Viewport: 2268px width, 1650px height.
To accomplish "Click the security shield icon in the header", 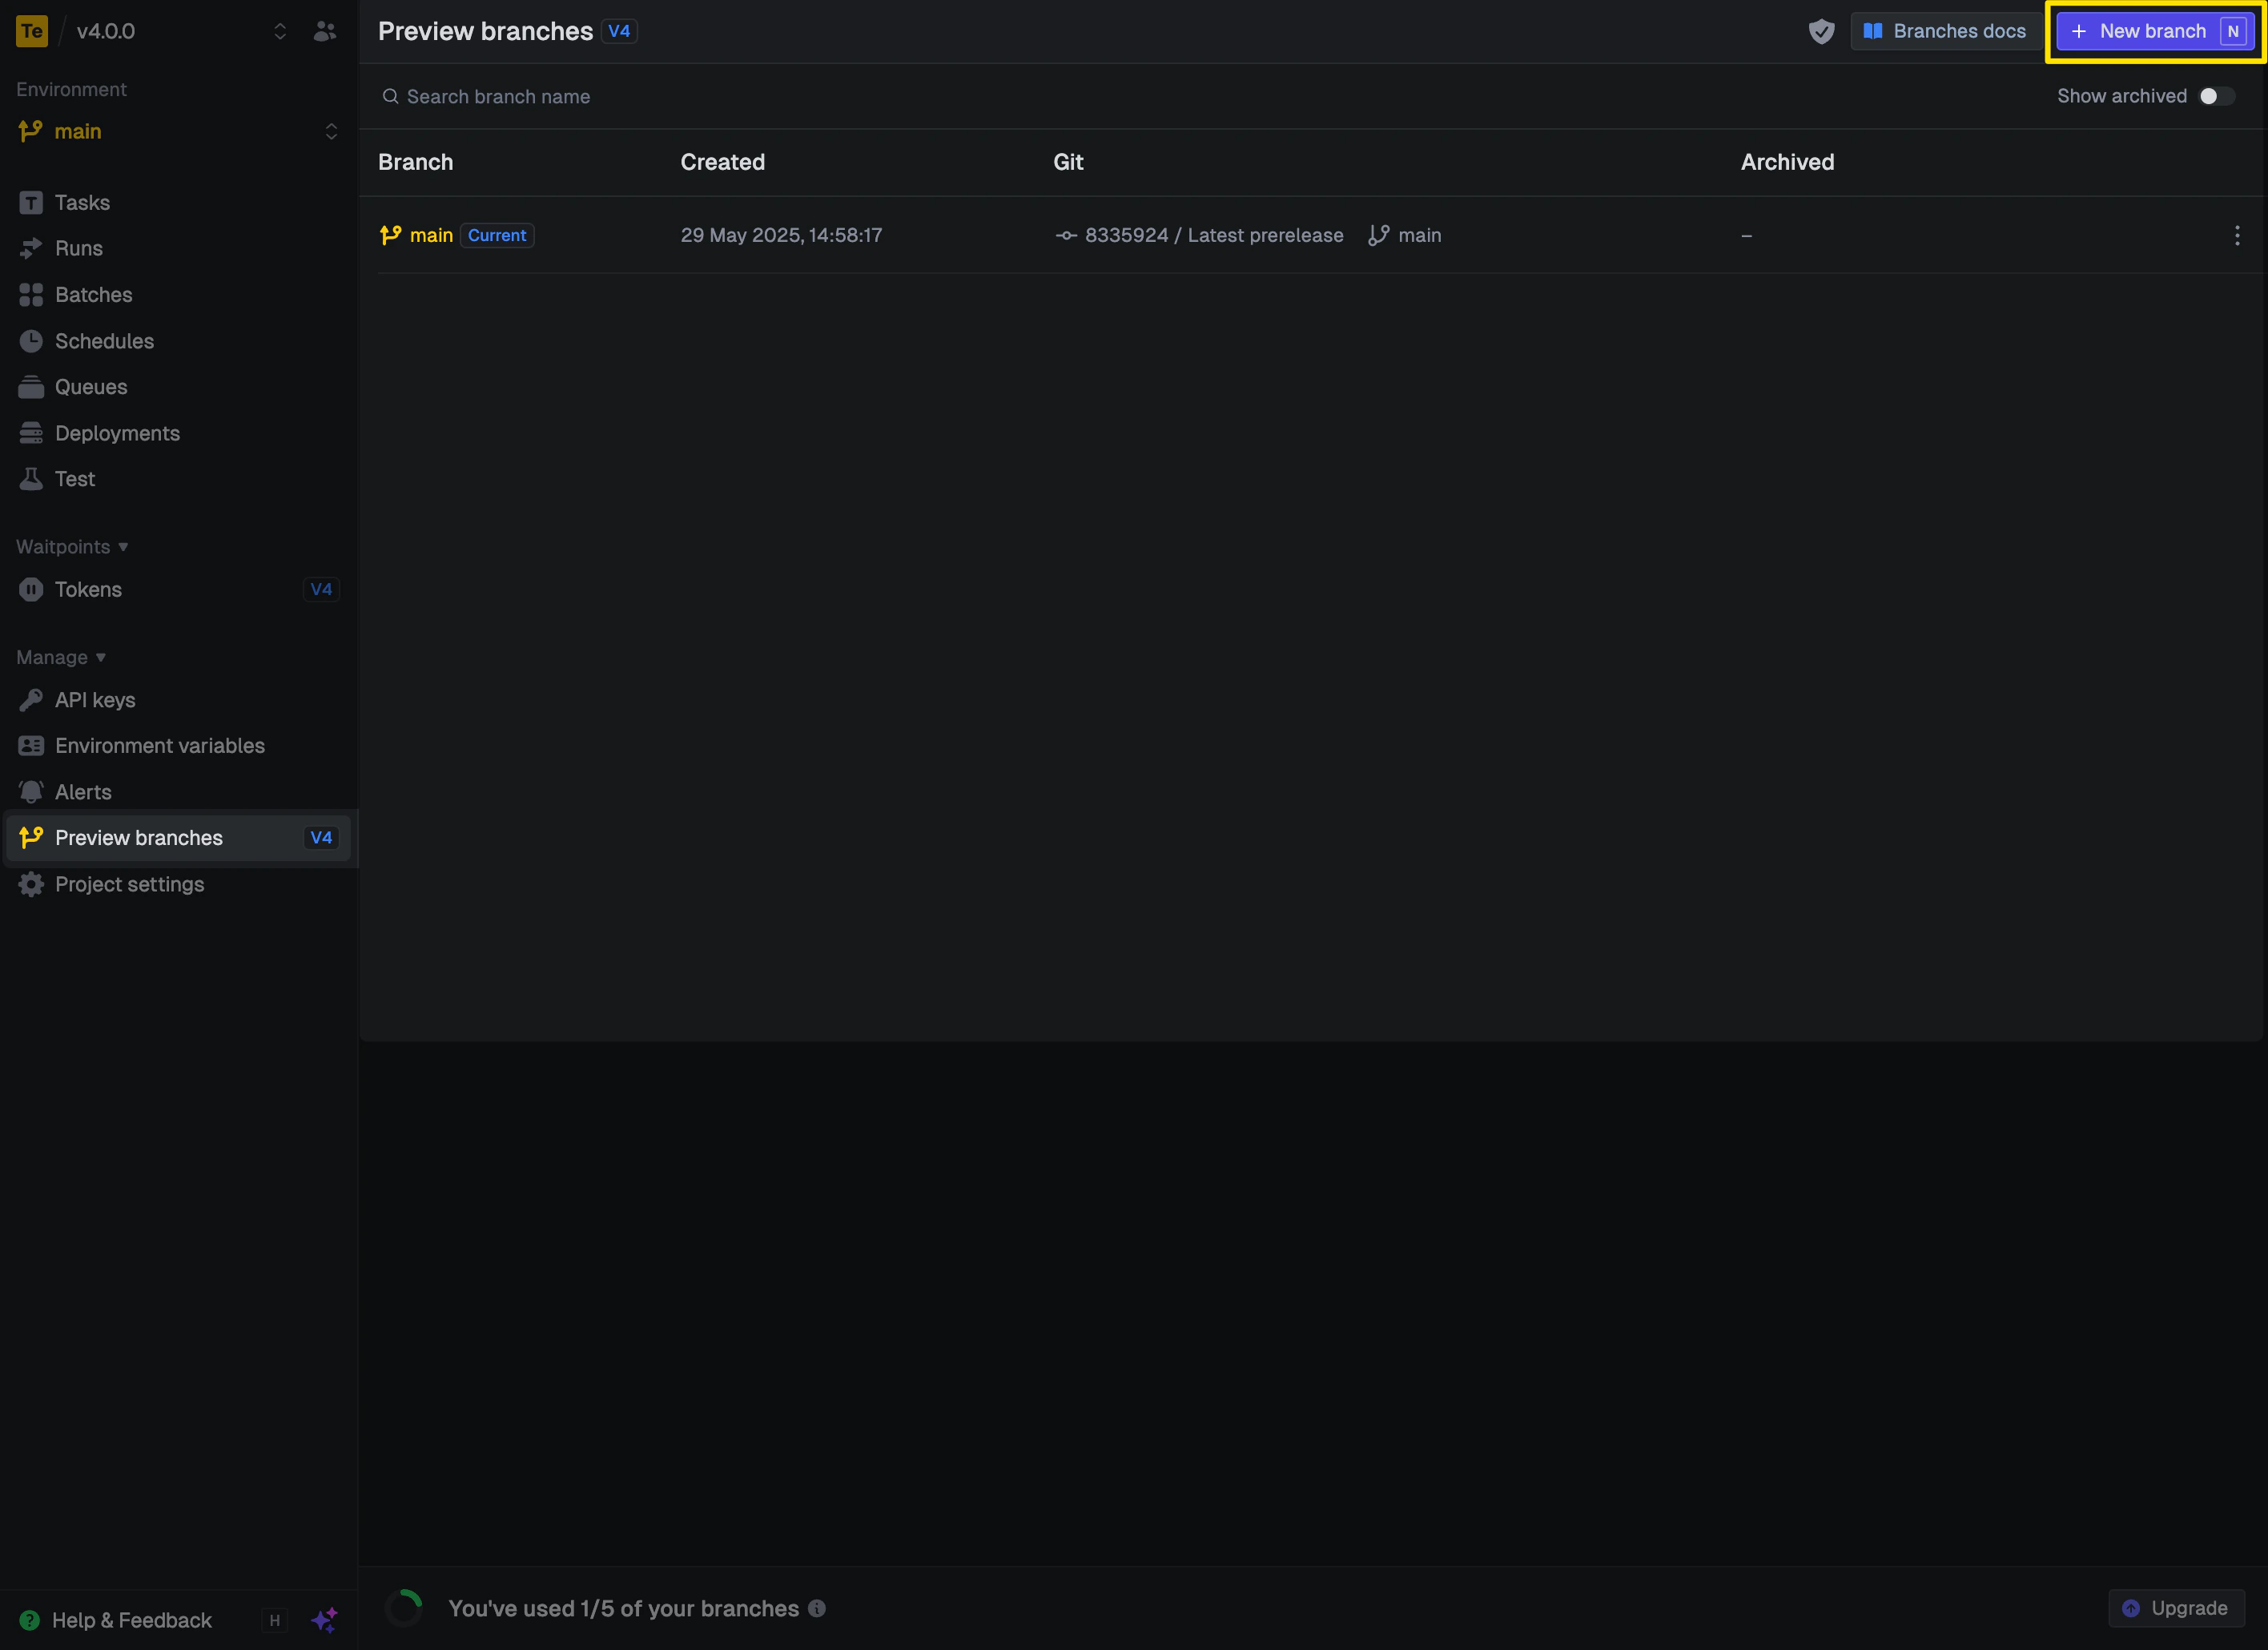I will pyautogui.click(x=1821, y=31).
